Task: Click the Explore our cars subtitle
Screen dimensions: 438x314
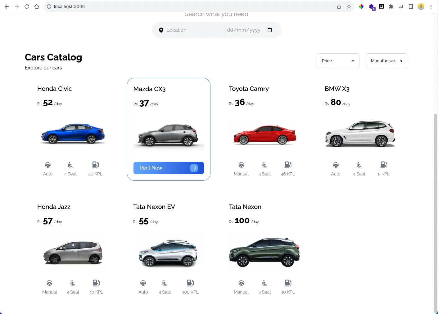Action: (43, 68)
